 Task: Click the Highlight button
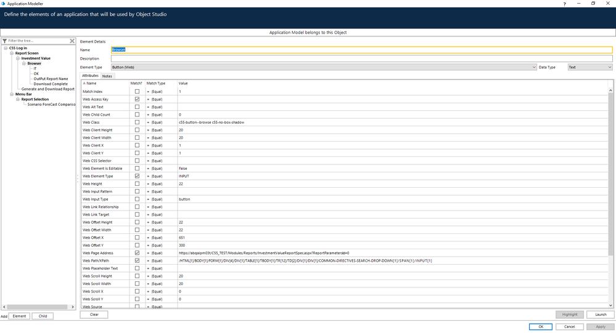(x=570, y=315)
